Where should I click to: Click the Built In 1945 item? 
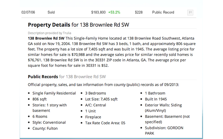click(156, 99)
